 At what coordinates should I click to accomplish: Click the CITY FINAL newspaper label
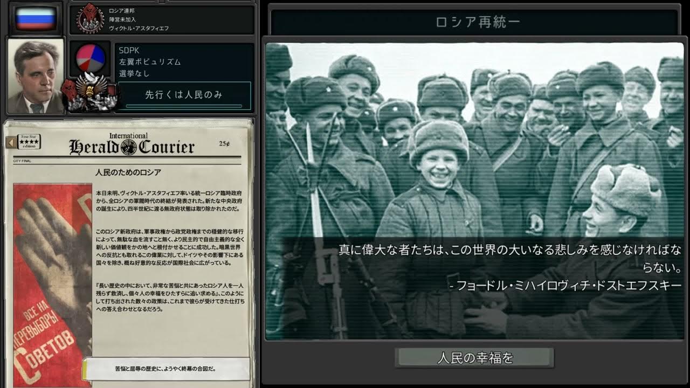click(x=23, y=161)
